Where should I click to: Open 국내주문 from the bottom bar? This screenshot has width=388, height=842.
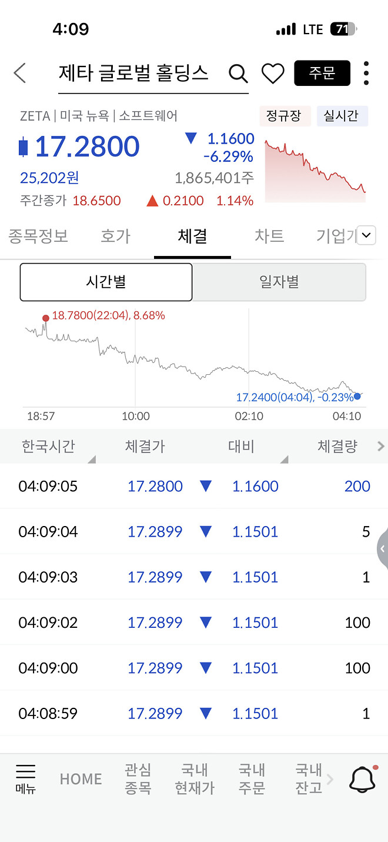pos(252,778)
